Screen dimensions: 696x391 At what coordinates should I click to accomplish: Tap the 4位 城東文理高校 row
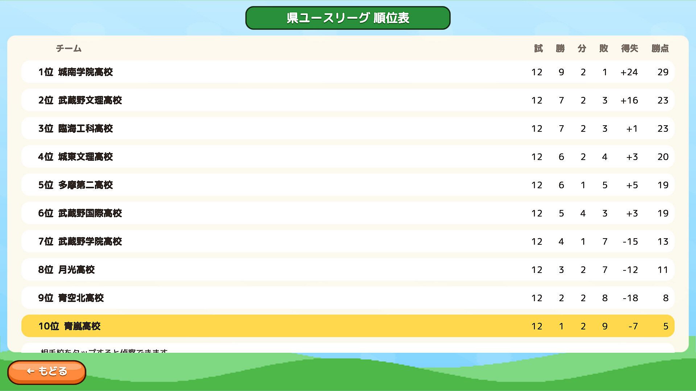(x=348, y=156)
